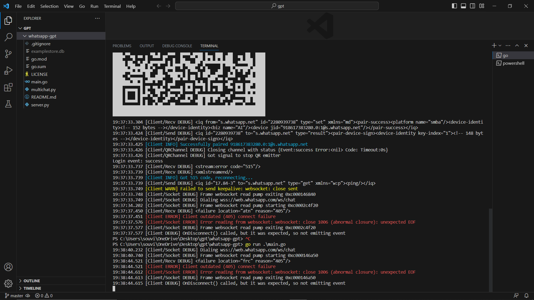Open the Extensions view
The width and height of the screenshot is (534, 300).
click(x=8, y=87)
